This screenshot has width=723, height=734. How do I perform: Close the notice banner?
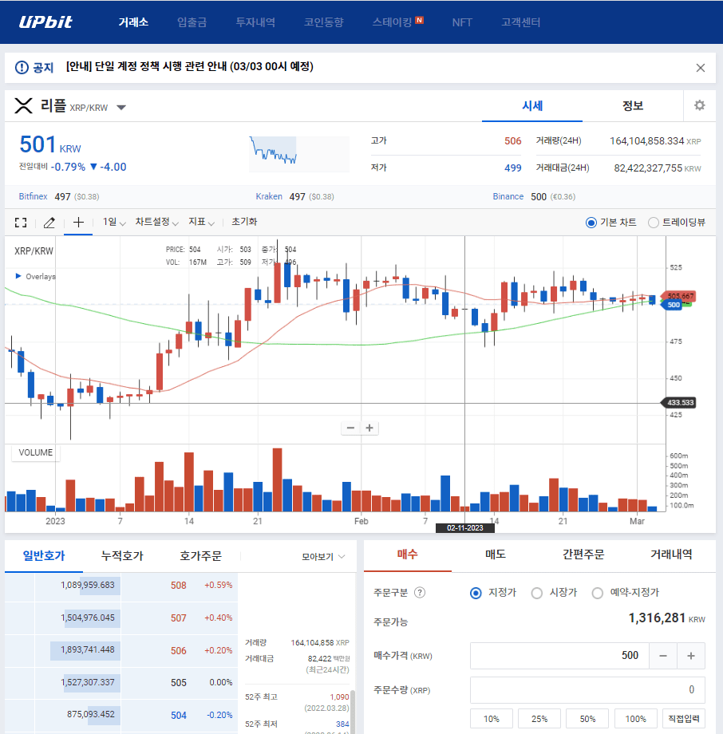pyautogui.click(x=700, y=68)
